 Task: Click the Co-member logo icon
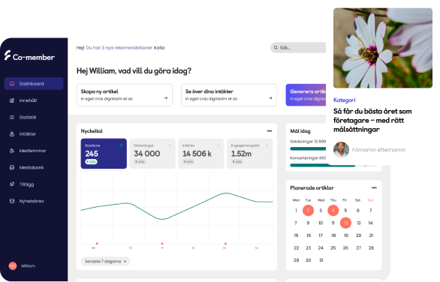pyautogui.click(x=8, y=55)
